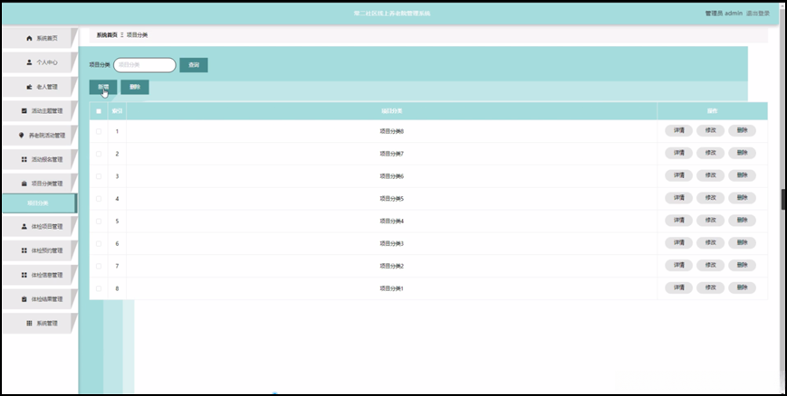787x396 pixels.
Task: Click the 项目分类 search input field
Action: coord(145,65)
